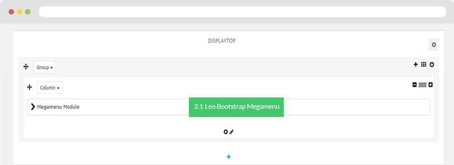Increase column width with plus icon
The width and height of the screenshot is (454, 165).
tap(430, 85)
